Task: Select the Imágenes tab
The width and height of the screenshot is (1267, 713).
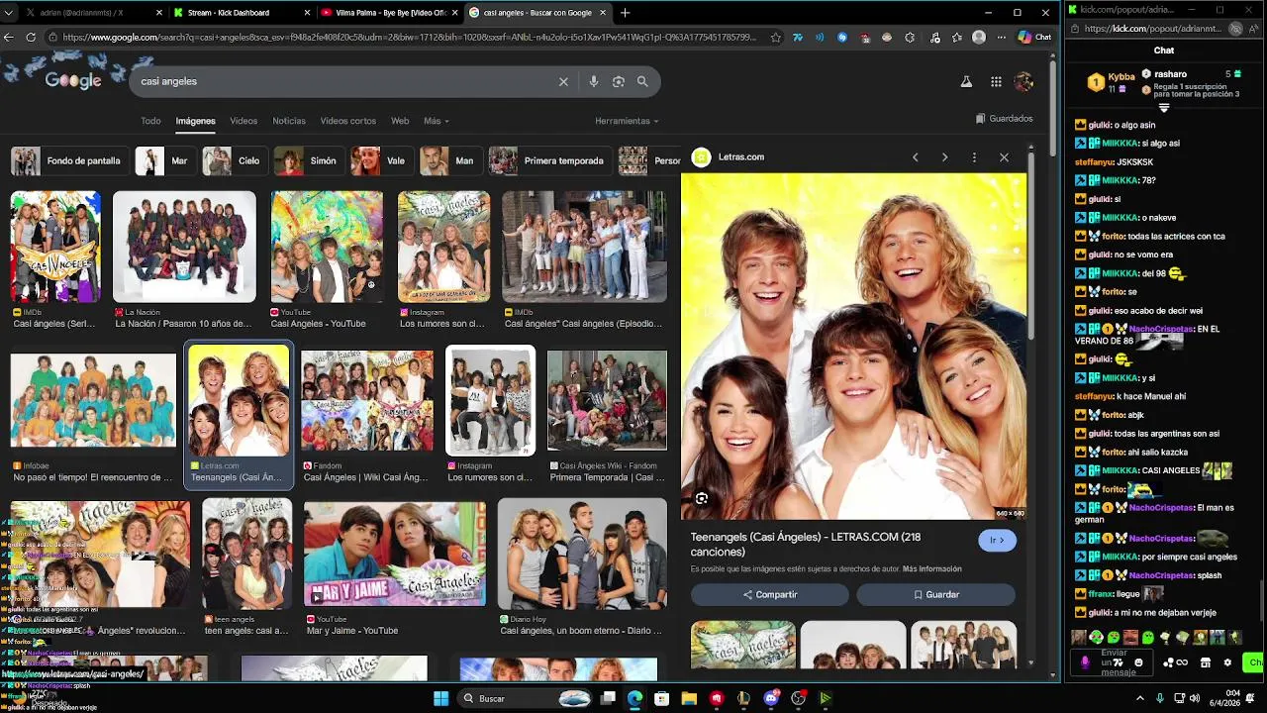Action: pyautogui.click(x=195, y=121)
